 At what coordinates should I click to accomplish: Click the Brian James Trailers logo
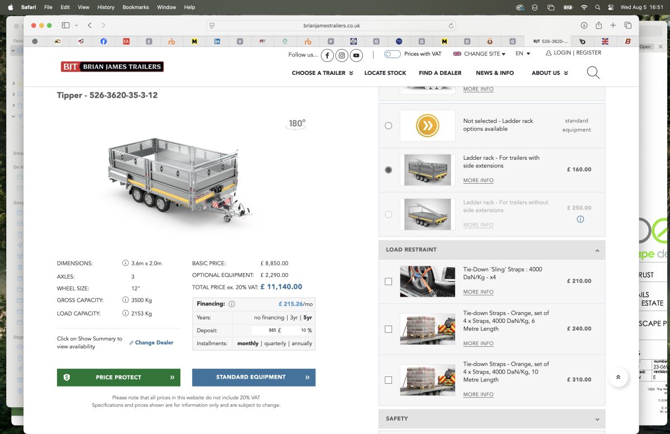[112, 67]
